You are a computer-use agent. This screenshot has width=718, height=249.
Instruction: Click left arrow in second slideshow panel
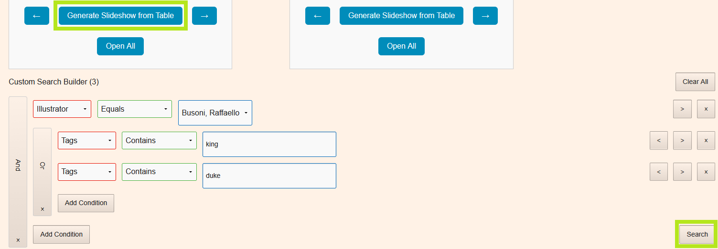pos(318,16)
